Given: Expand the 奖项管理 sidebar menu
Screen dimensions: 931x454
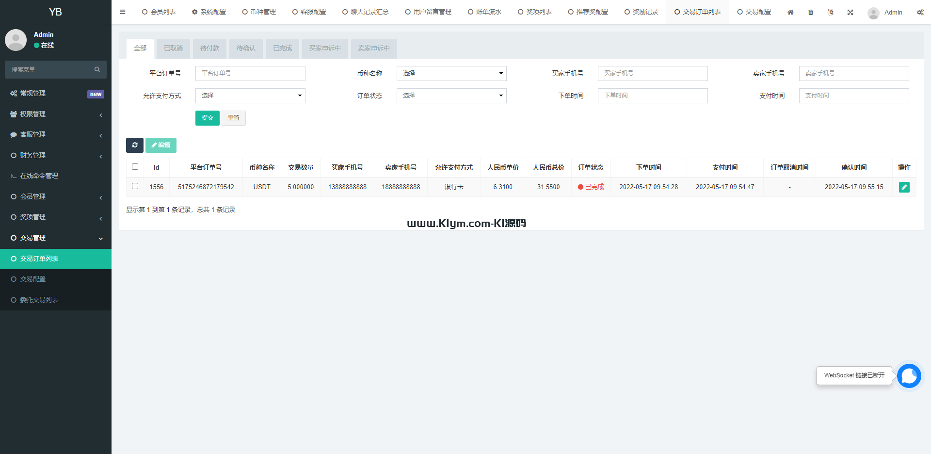Looking at the screenshot, I should click(x=56, y=217).
